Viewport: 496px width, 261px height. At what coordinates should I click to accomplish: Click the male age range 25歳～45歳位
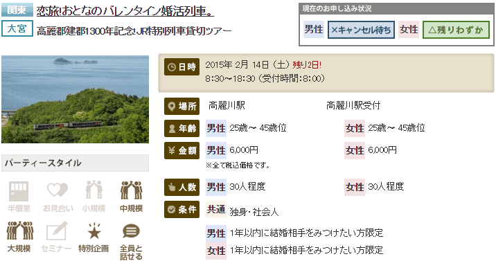pyautogui.click(x=258, y=128)
